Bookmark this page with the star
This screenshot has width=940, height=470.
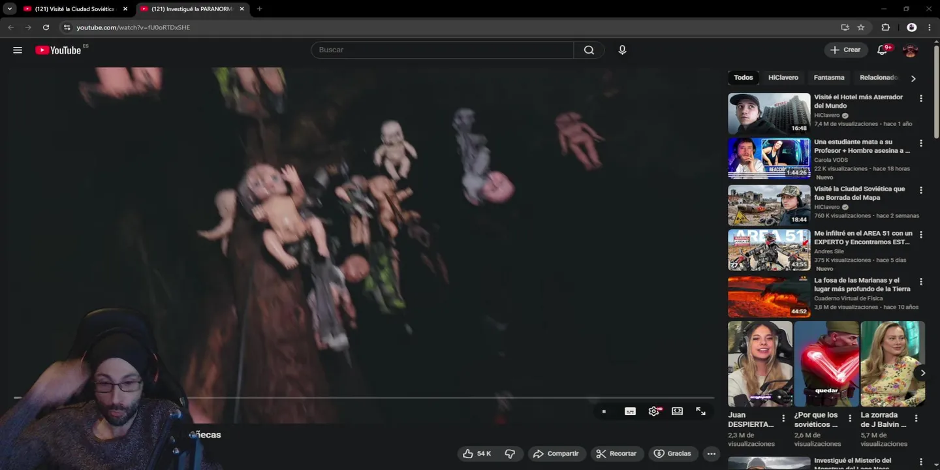tap(861, 27)
